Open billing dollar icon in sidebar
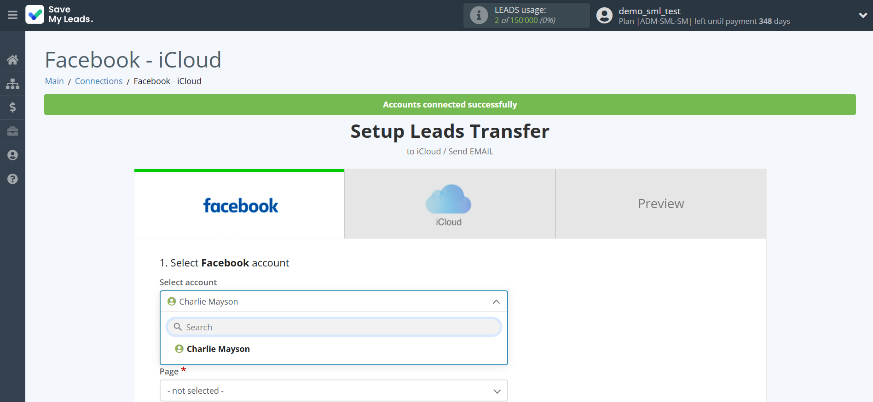The width and height of the screenshot is (873, 402). tap(12, 108)
